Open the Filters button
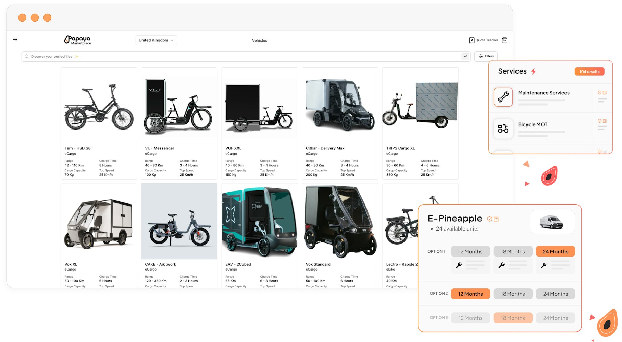622x342 pixels. point(486,56)
